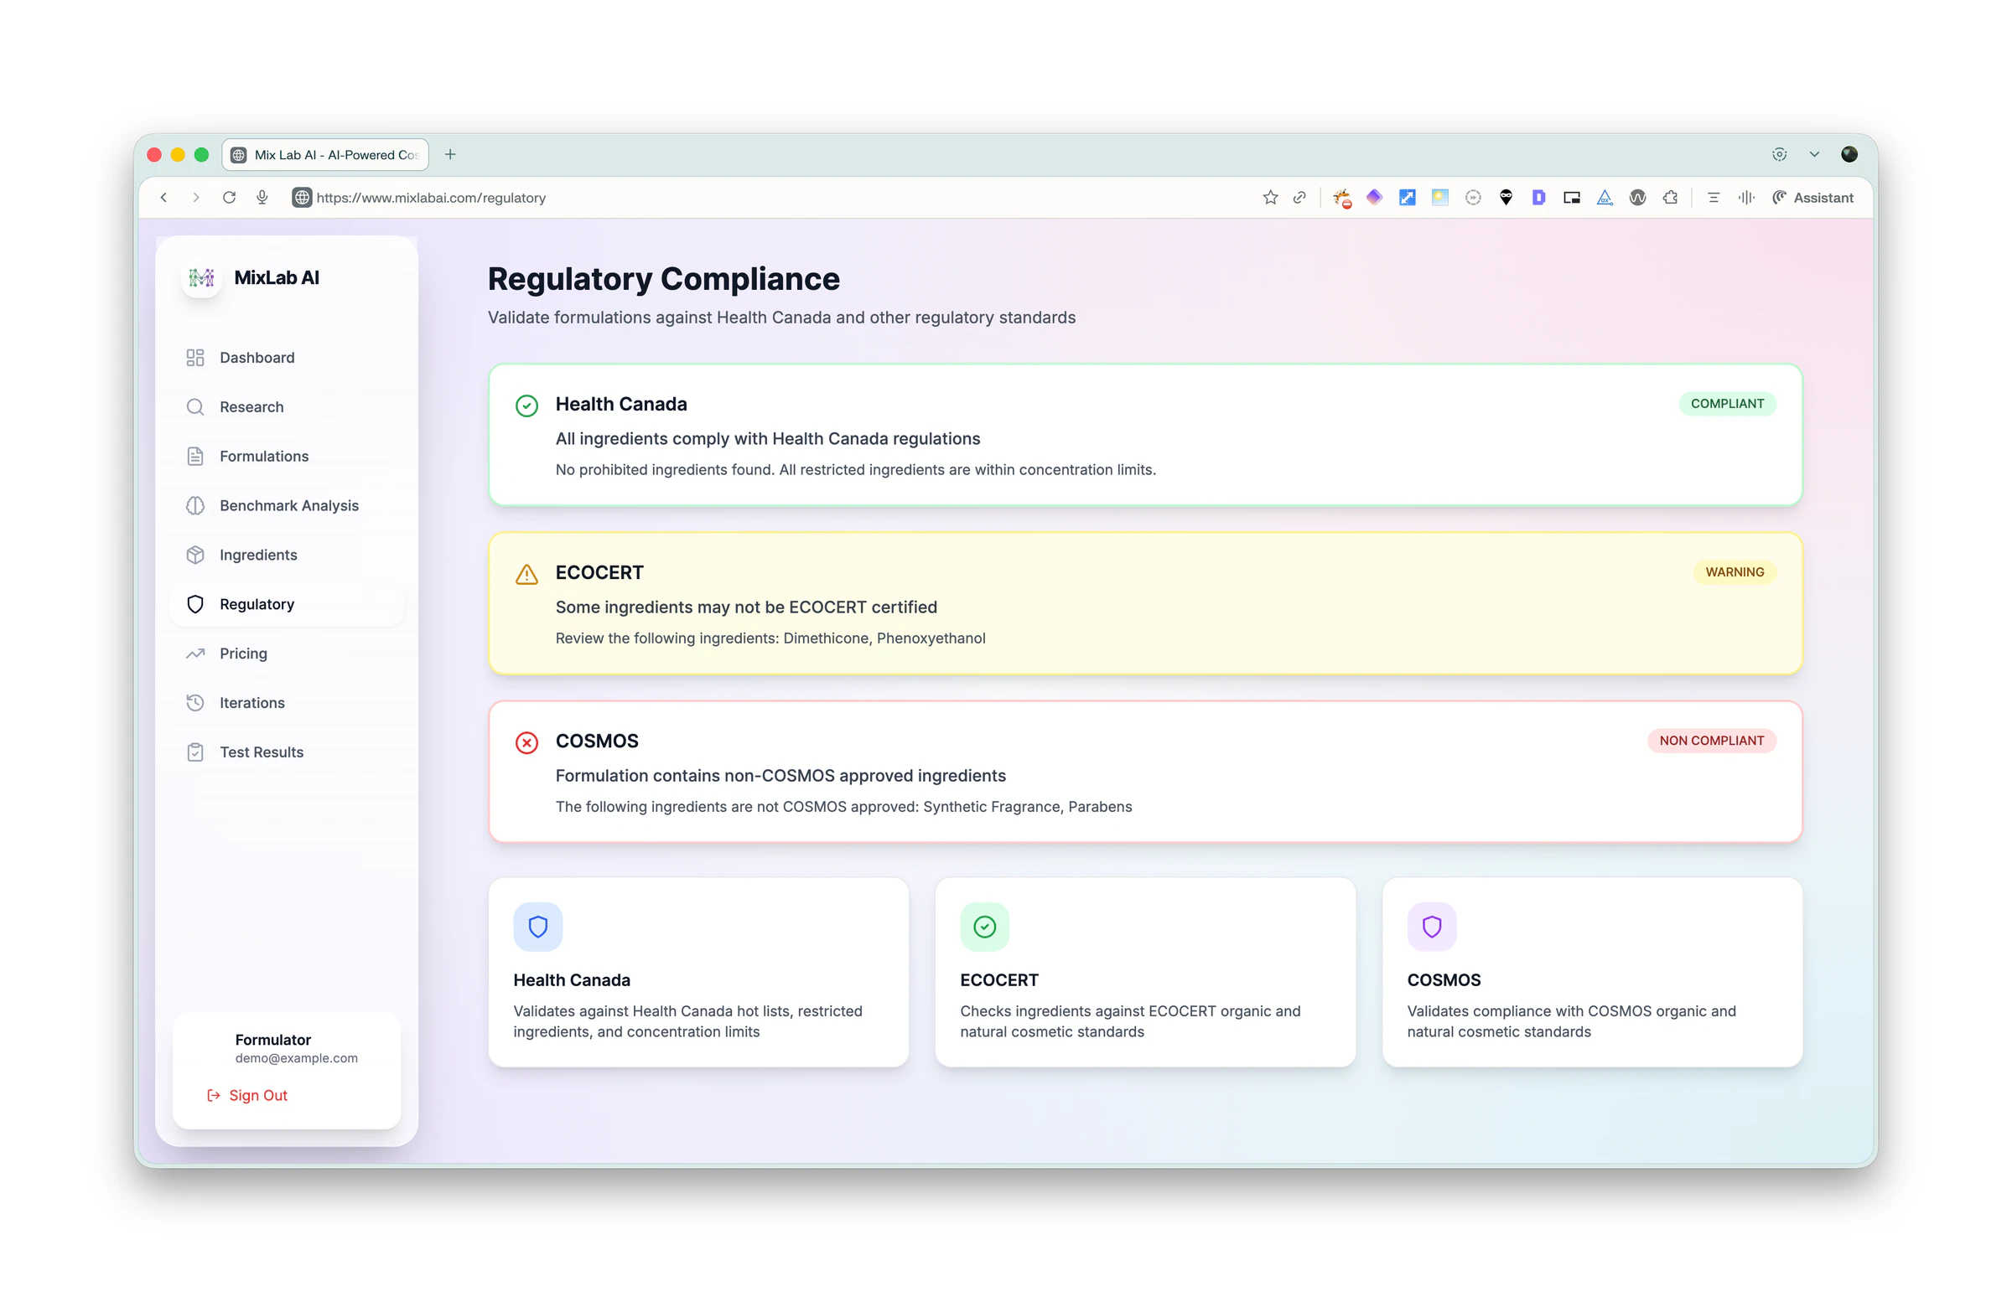
Task: Click the audio waveform toolbar icon
Action: point(1745,198)
